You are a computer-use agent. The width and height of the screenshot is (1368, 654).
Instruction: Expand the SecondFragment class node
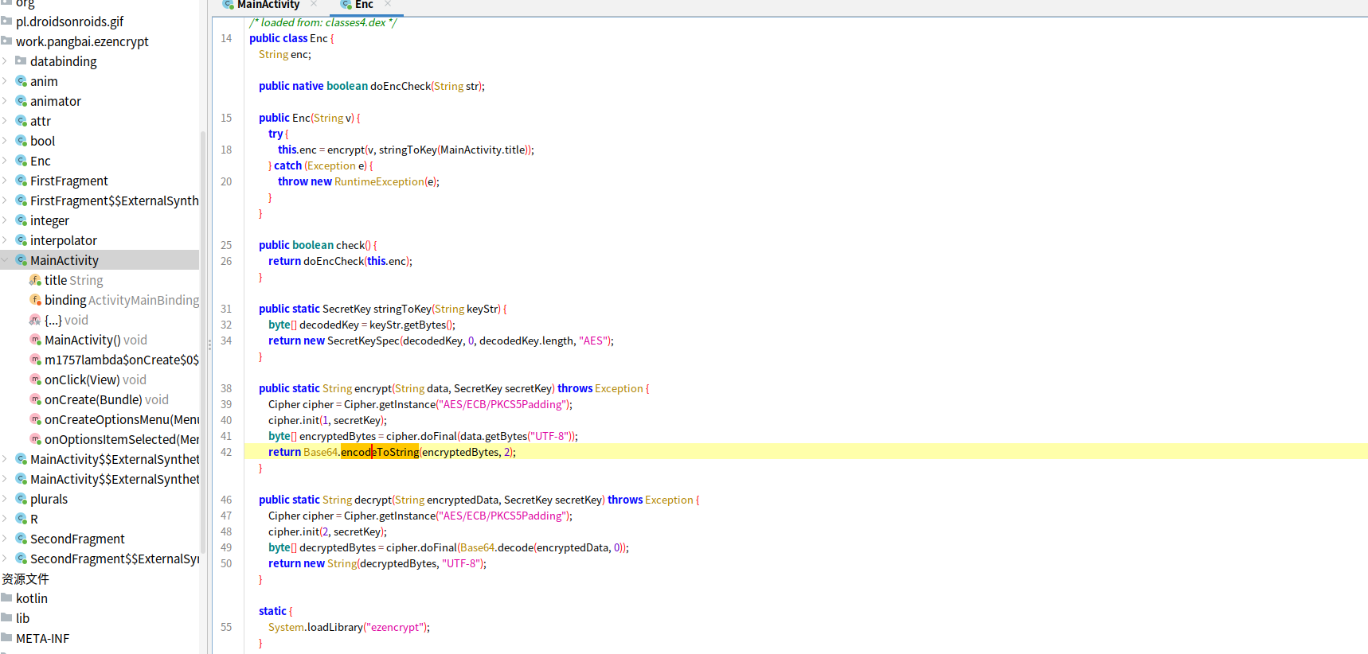tap(6, 539)
